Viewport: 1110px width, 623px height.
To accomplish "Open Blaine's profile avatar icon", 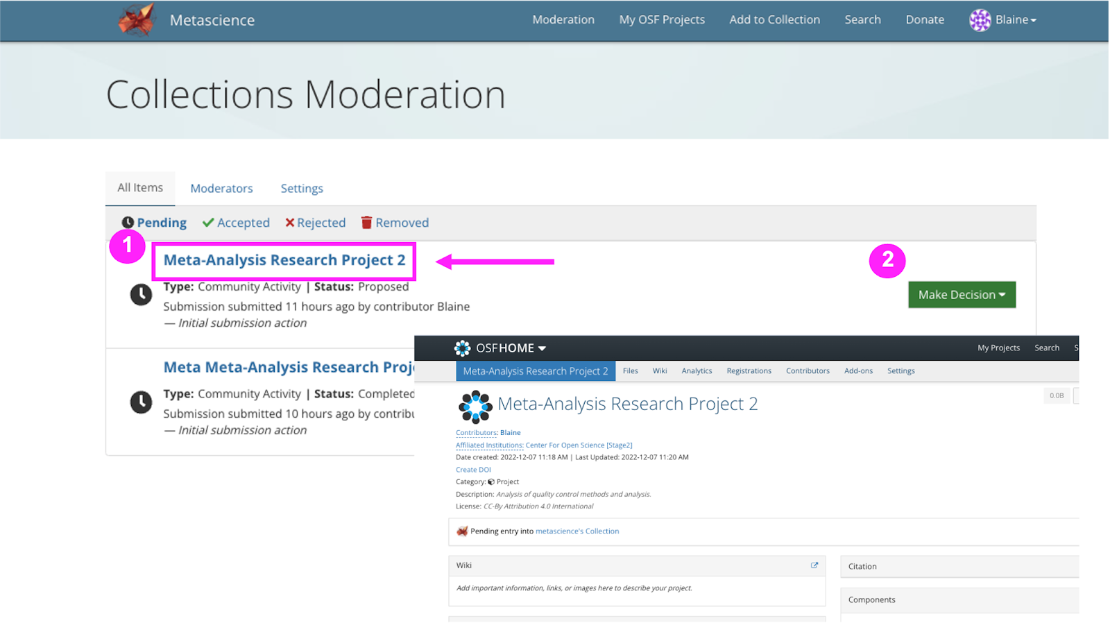I will [x=980, y=20].
